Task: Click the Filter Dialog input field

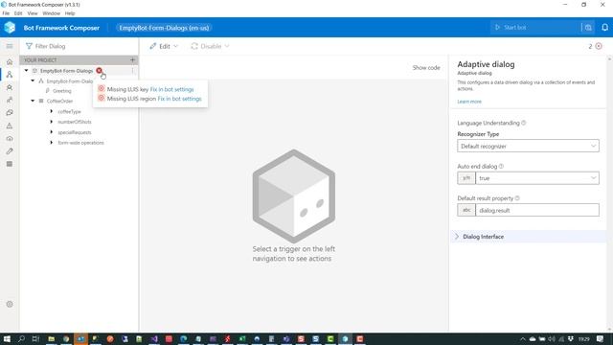Action: pyautogui.click(x=79, y=46)
